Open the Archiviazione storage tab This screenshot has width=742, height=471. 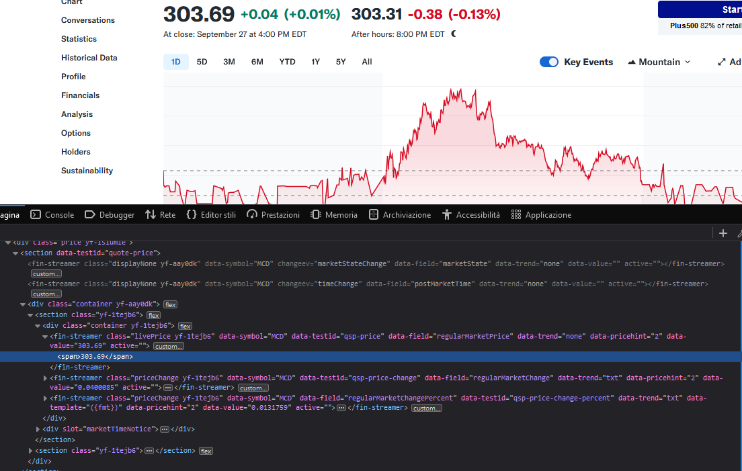pos(399,215)
